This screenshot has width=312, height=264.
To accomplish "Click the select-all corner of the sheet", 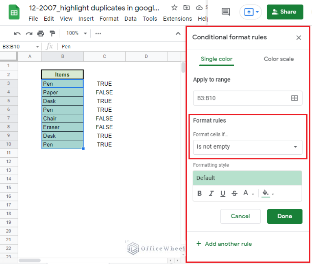I will [9, 56].
